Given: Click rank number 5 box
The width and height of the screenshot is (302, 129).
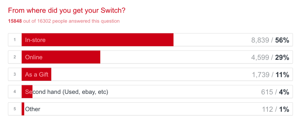Looking at the screenshot, I should click(15, 109).
